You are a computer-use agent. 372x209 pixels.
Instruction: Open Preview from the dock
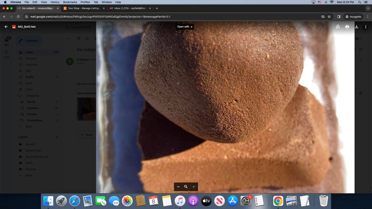click(x=291, y=201)
